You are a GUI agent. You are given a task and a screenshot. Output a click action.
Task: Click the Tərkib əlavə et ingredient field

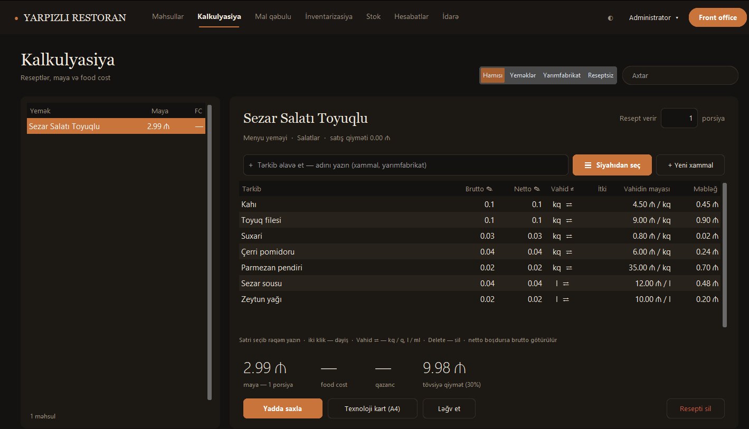click(405, 165)
